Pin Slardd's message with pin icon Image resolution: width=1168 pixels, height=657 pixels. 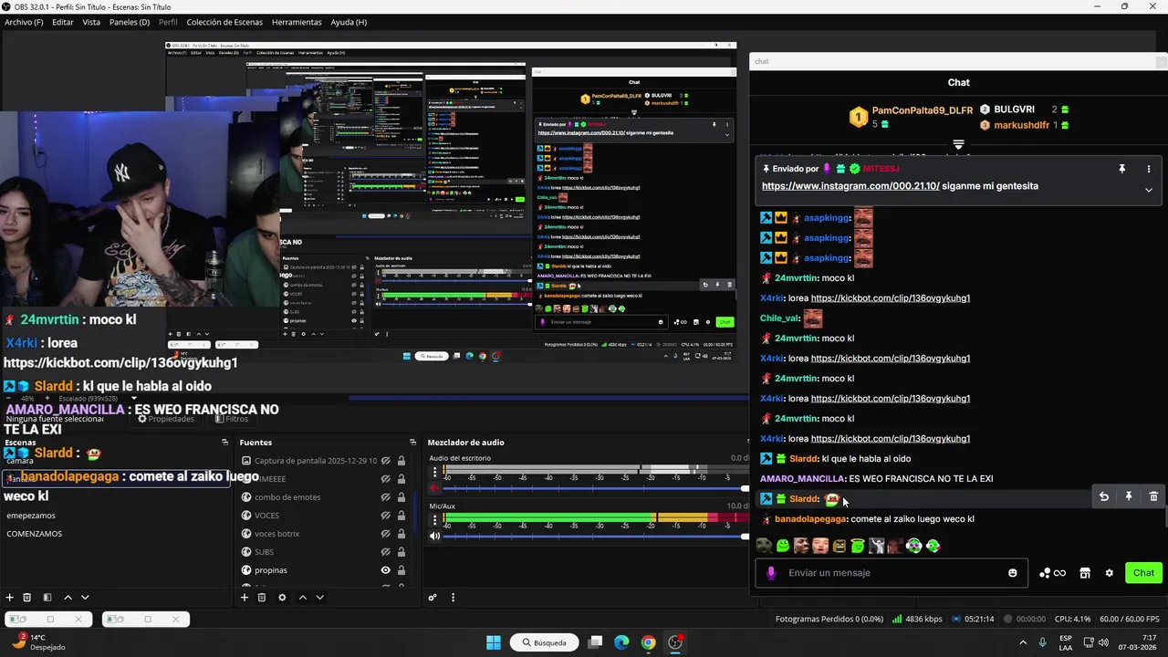pos(1129,496)
